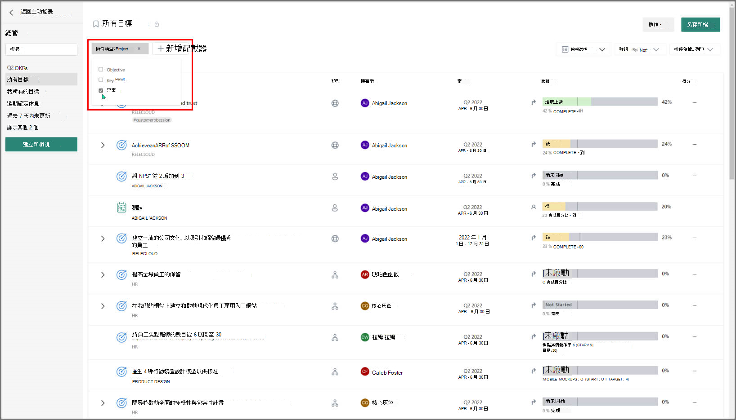This screenshot has height=420, width=736.
Task: Click the target icon of 建立一流的公司文化
Action: 121,239
